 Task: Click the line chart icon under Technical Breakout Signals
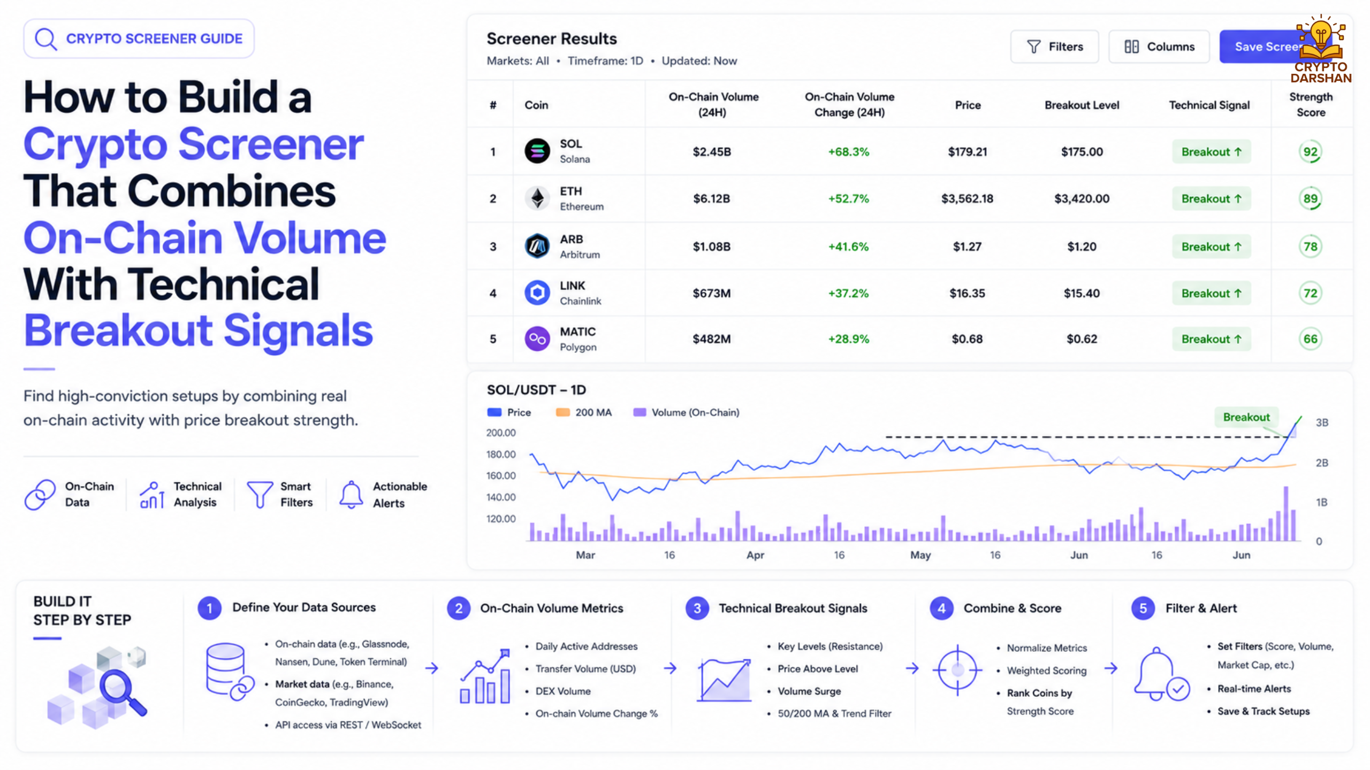pos(725,680)
